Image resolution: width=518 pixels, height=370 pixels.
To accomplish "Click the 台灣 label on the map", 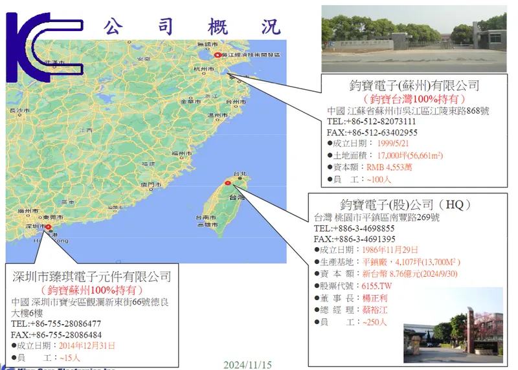I will 237,198.
